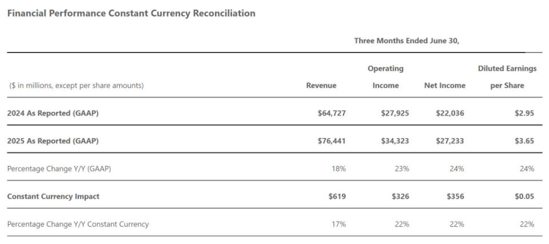The image size is (549, 244).
Task: Click the Diluted Earnings per Share header
Action: coord(507,77)
